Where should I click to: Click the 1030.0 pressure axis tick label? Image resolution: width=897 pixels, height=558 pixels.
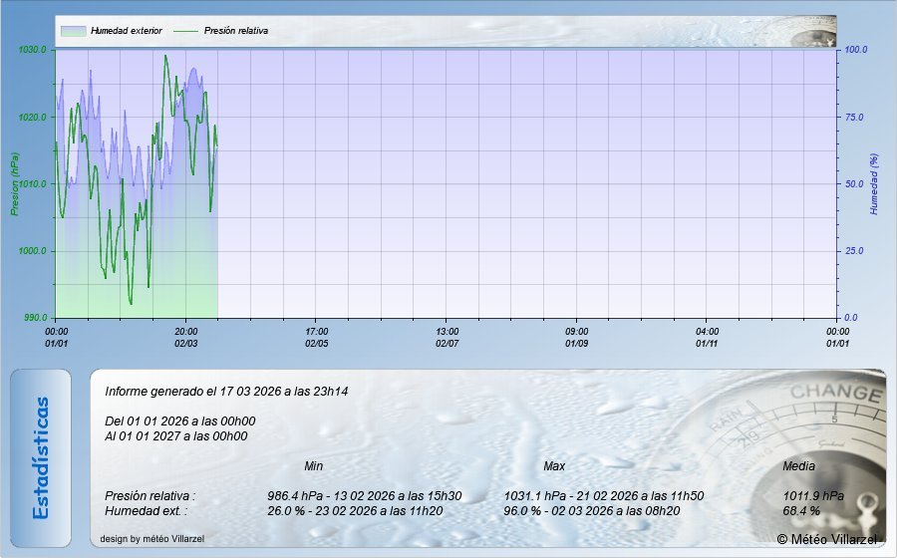coord(33,50)
